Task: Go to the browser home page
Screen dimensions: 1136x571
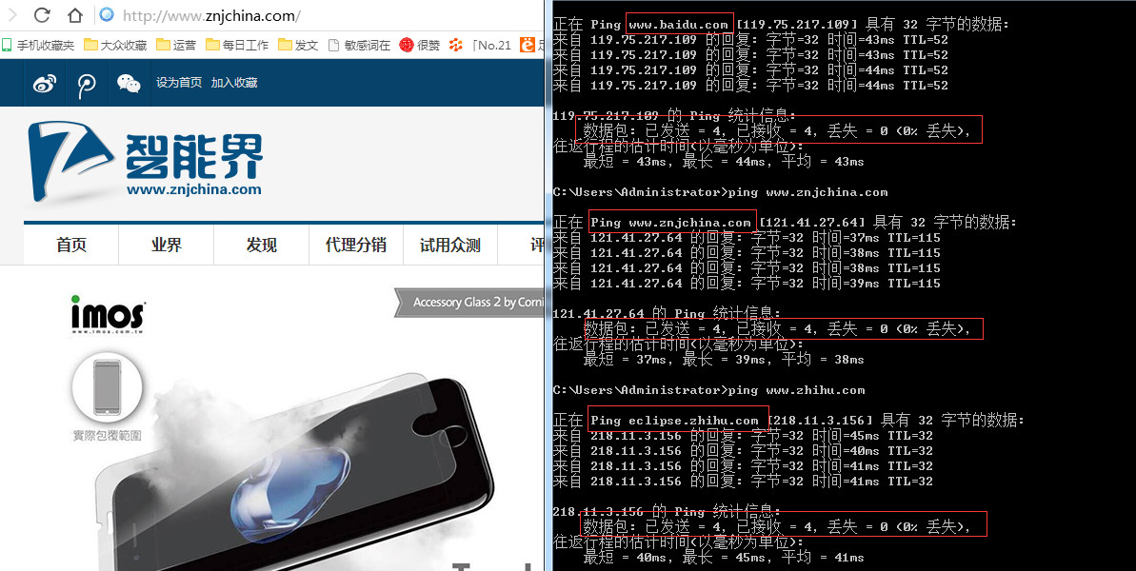Action: [74, 15]
